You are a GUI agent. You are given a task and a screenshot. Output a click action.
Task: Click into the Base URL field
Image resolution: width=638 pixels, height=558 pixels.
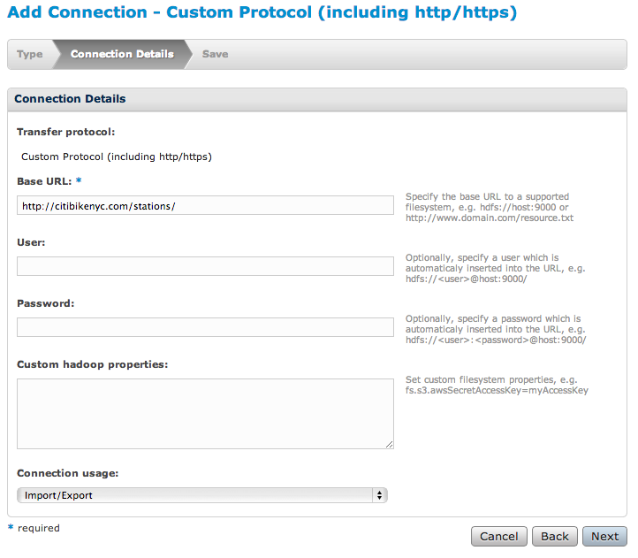pyautogui.click(x=205, y=206)
